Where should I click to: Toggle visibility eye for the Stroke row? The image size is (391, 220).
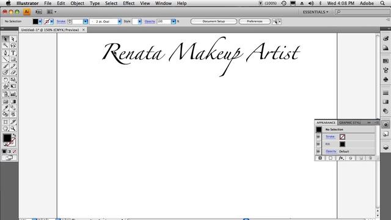tap(318, 137)
